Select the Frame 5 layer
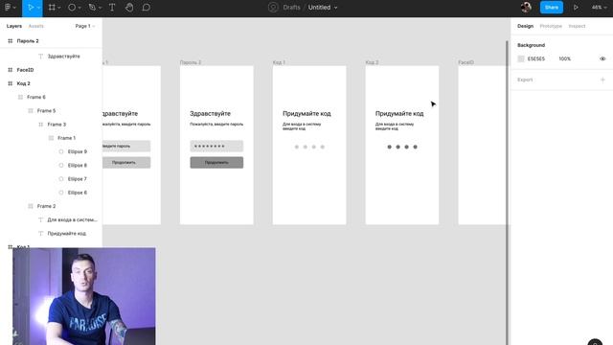 coord(51,111)
